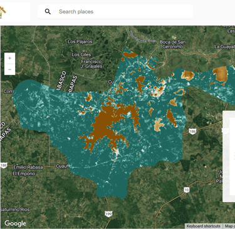Click the magnifier search icon
Viewport: 235px width, 229px height.
(48, 12)
